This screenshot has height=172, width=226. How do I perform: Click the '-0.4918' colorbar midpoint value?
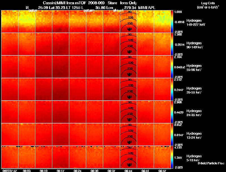[x=179, y=22]
